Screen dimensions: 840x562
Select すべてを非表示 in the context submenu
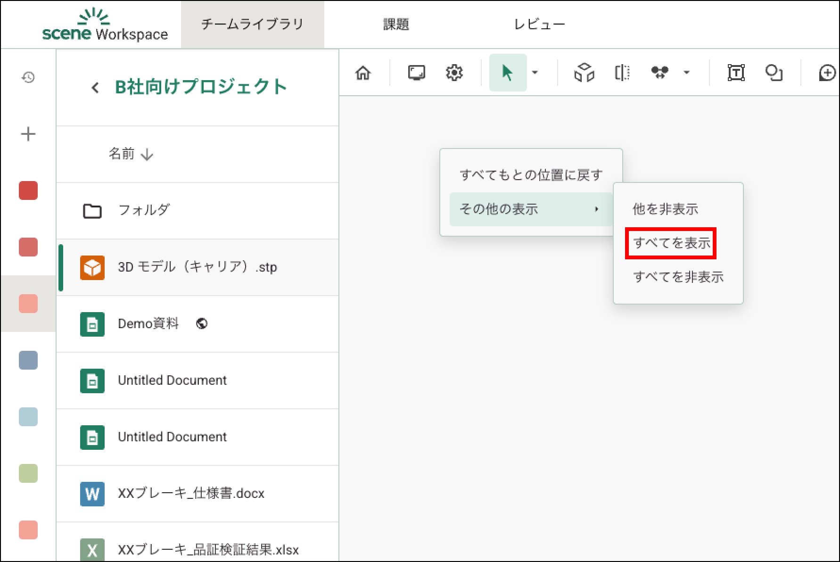(x=678, y=277)
